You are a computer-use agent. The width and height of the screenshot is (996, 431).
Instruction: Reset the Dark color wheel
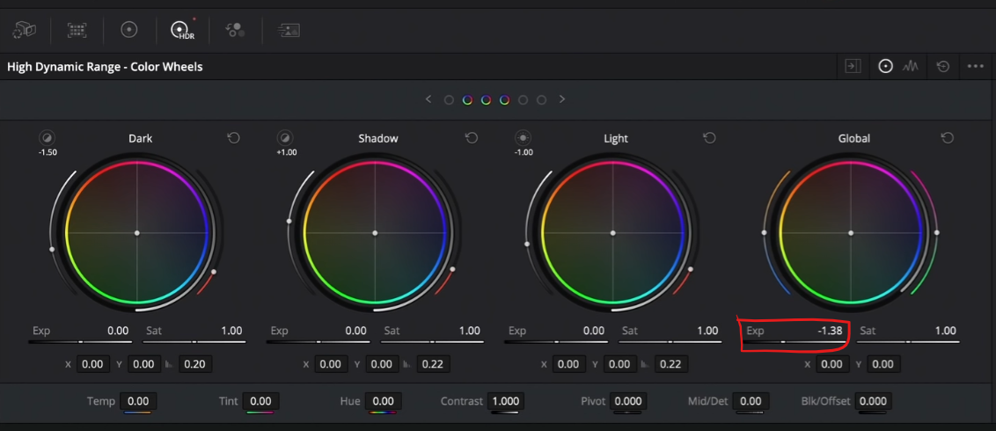[234, 138]
